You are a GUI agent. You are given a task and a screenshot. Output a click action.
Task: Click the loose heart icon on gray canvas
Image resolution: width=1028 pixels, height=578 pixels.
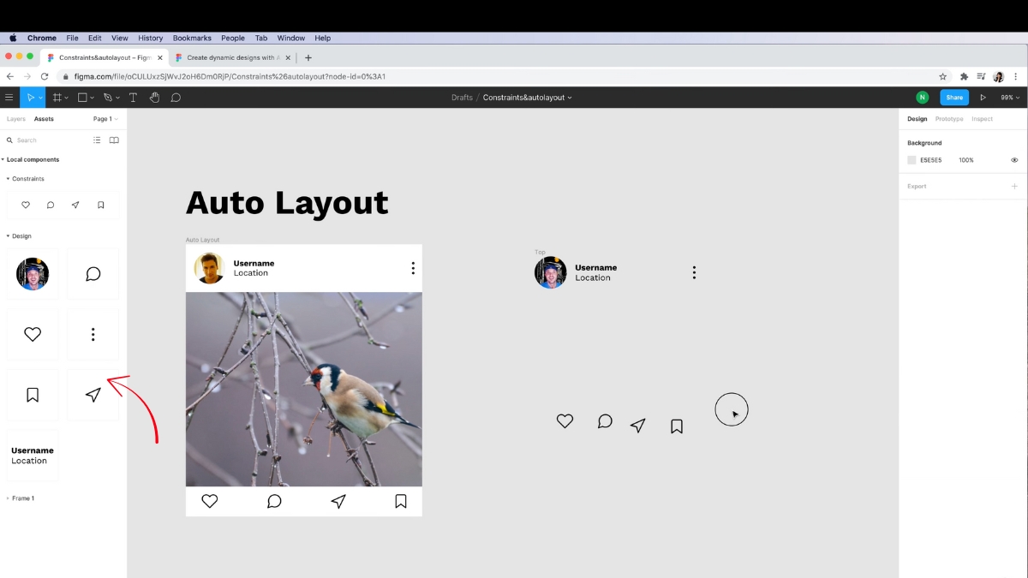click(565, 421)
